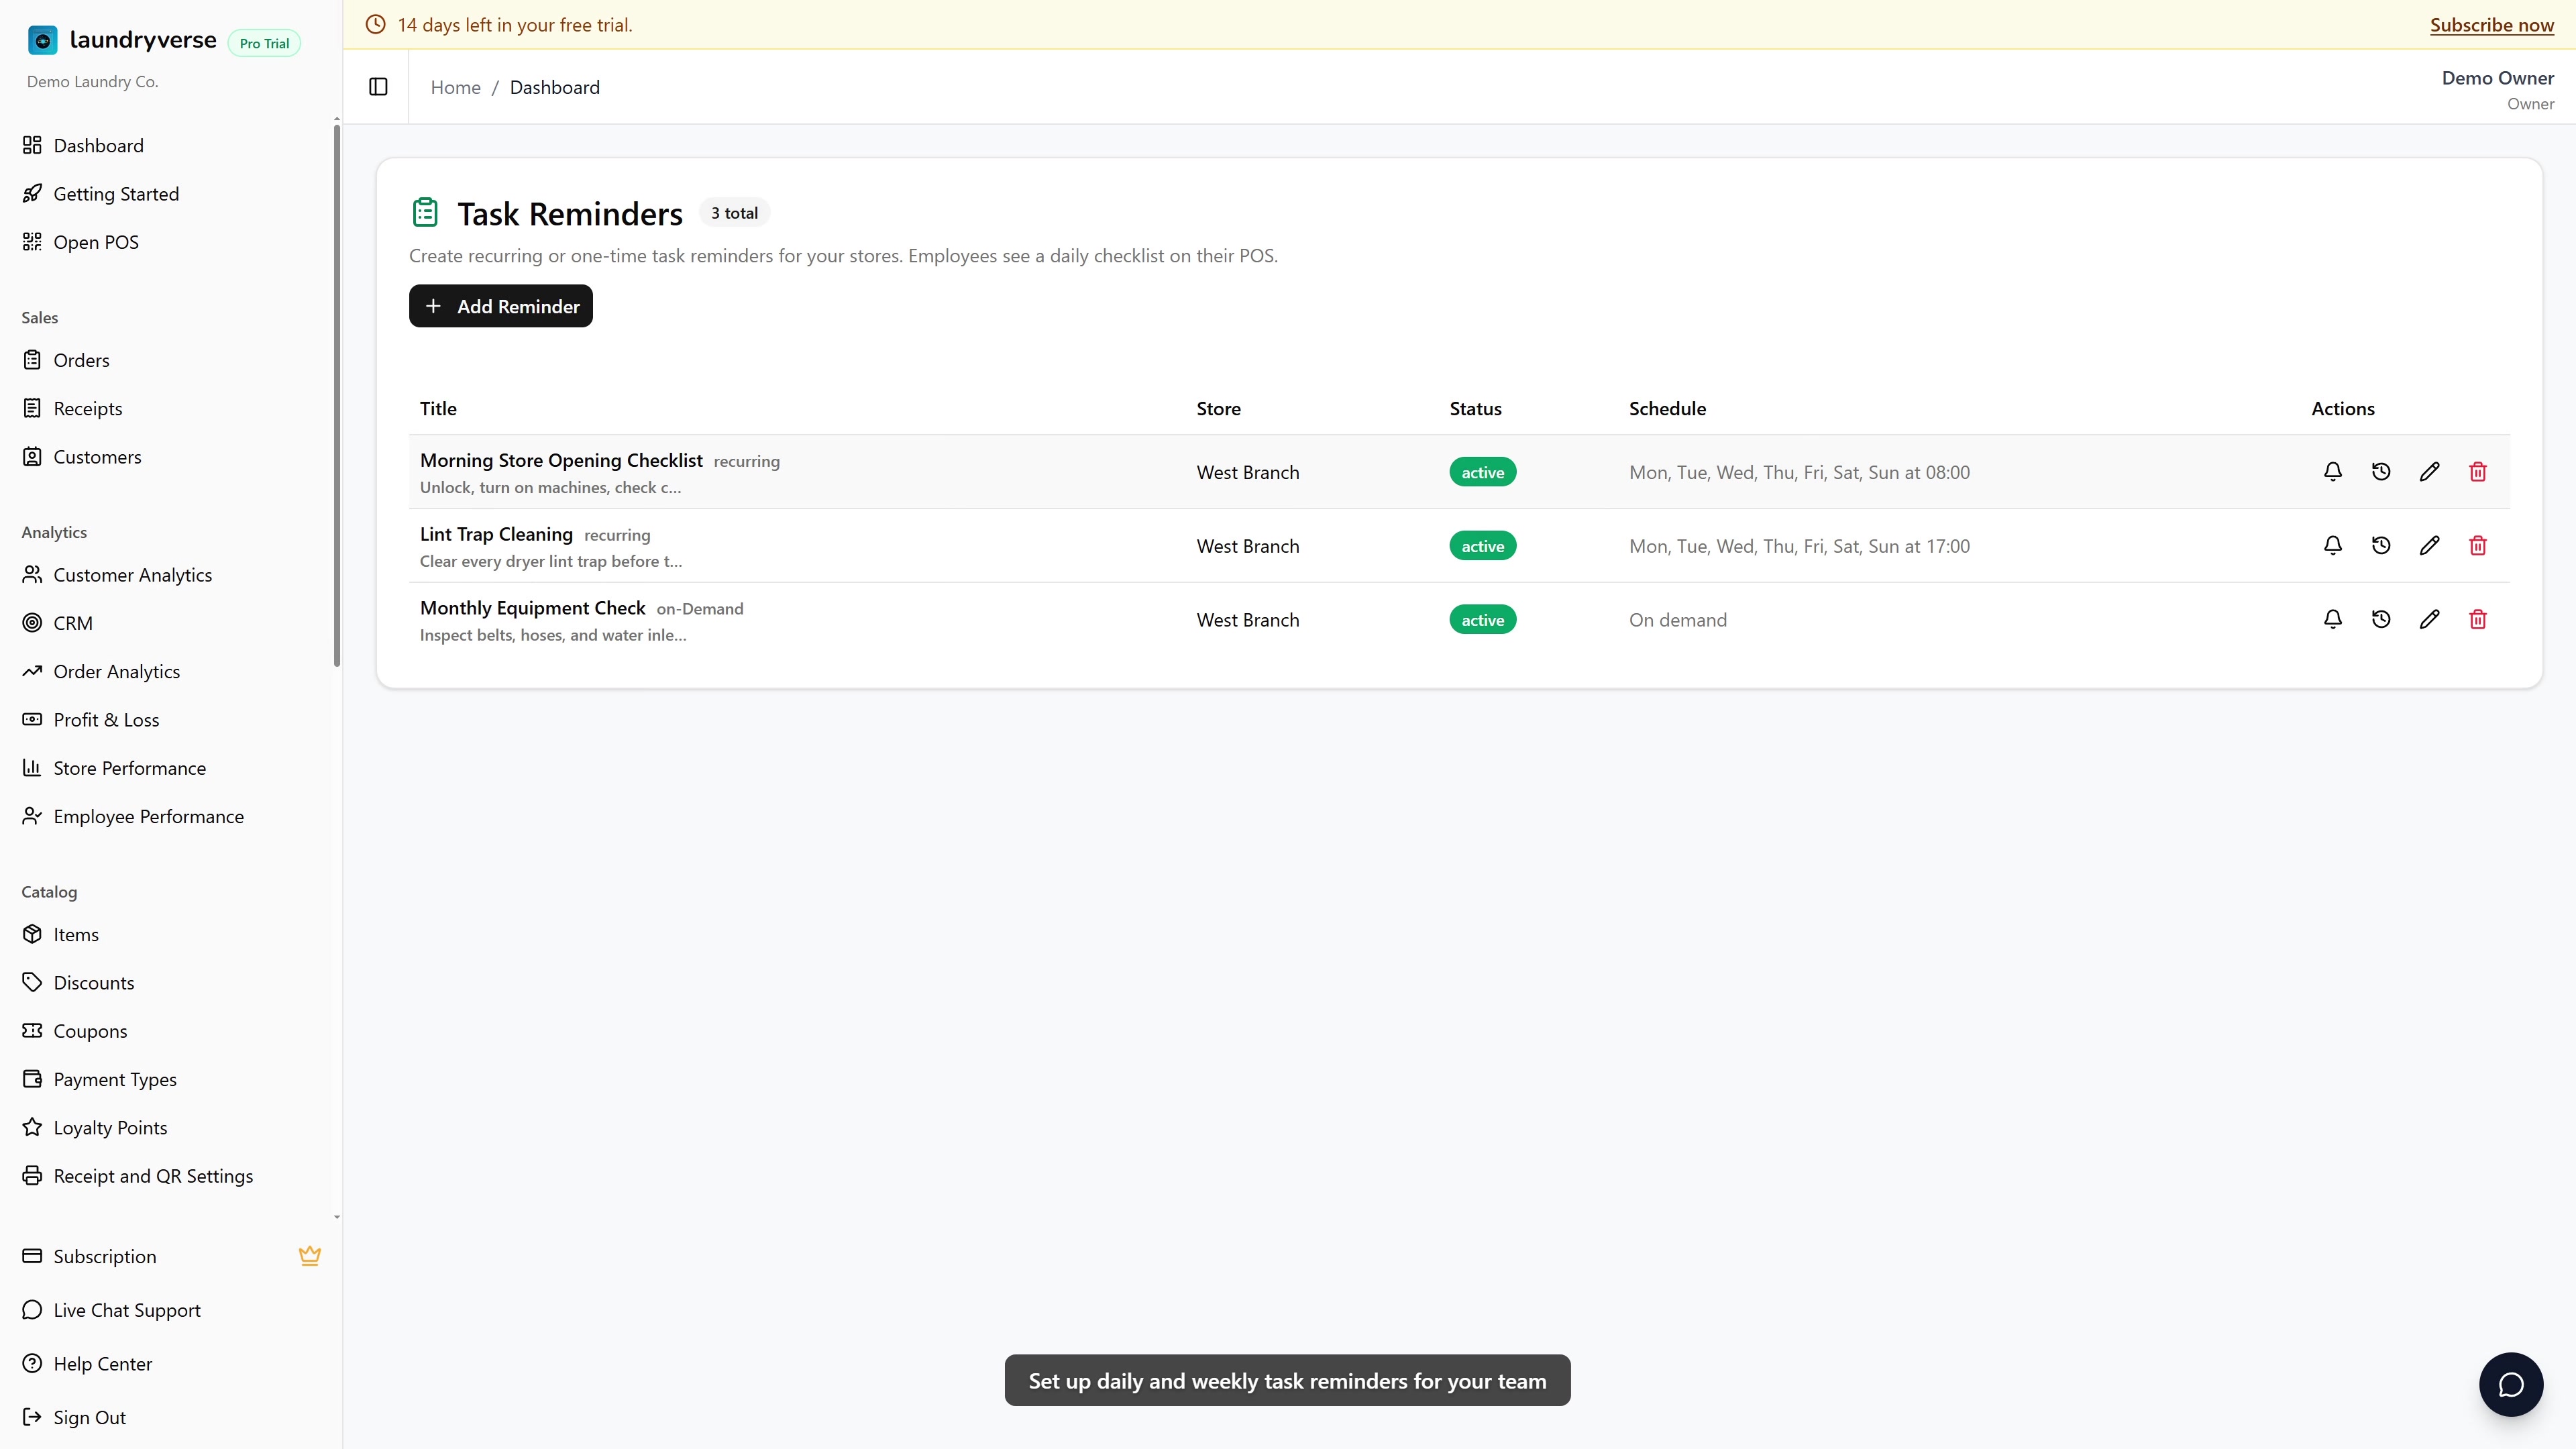Click the Monthly Equipment Check title
The height and width of the screenshot is (1449, 2576).
tap(532, 608)
